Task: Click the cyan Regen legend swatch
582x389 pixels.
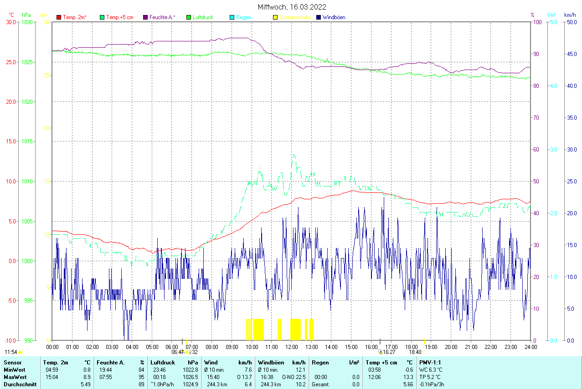Action: (232, 17)
